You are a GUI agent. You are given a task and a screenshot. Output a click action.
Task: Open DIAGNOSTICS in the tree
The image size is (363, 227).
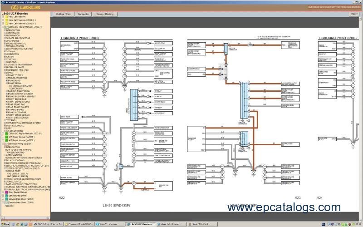[13, 41]
